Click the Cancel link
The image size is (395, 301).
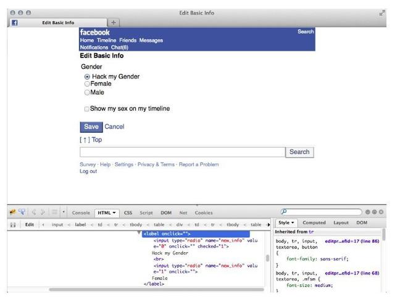pos(114,127)
